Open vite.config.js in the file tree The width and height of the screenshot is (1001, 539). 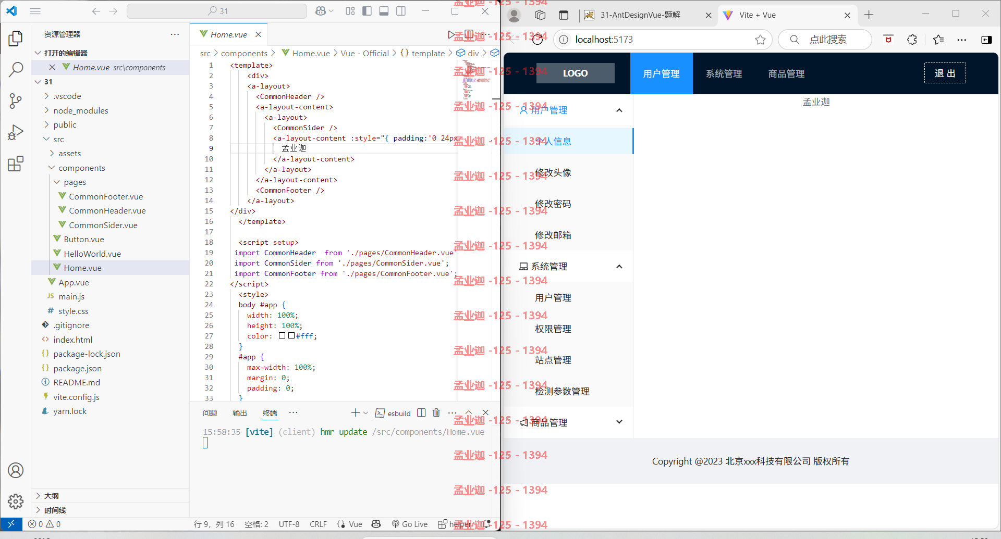76,397
